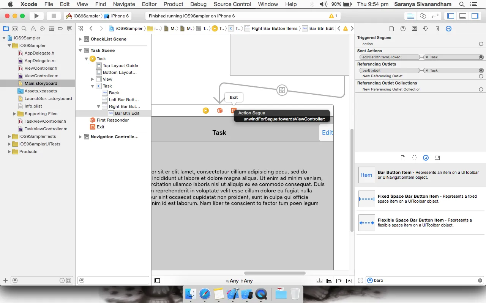
Task: Go back in editor history
Action: click(x=91, y=28)
